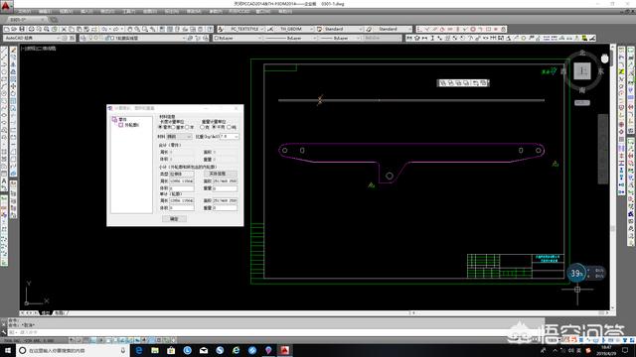The width and height of the screenshot is (636, 357).
Task: Select the middle weight-unit radio button in the dialog
Action: point(215,127)
